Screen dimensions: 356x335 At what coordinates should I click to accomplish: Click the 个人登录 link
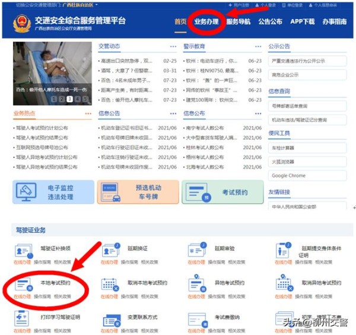[x=266, y=5]
